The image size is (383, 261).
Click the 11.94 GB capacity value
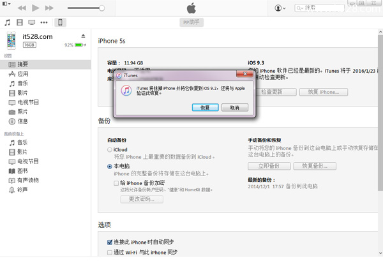(x=133, y=63)
